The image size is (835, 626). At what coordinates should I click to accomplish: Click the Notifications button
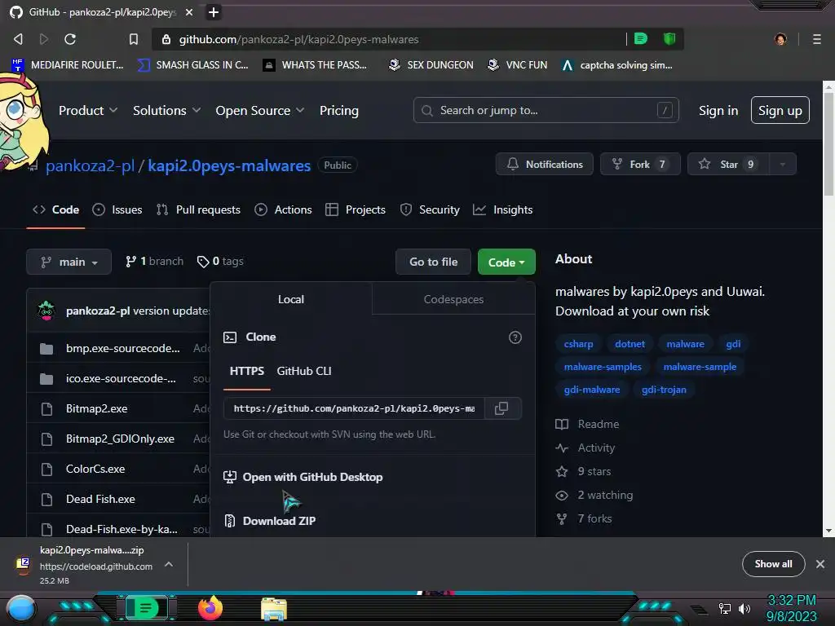[544, 165]
